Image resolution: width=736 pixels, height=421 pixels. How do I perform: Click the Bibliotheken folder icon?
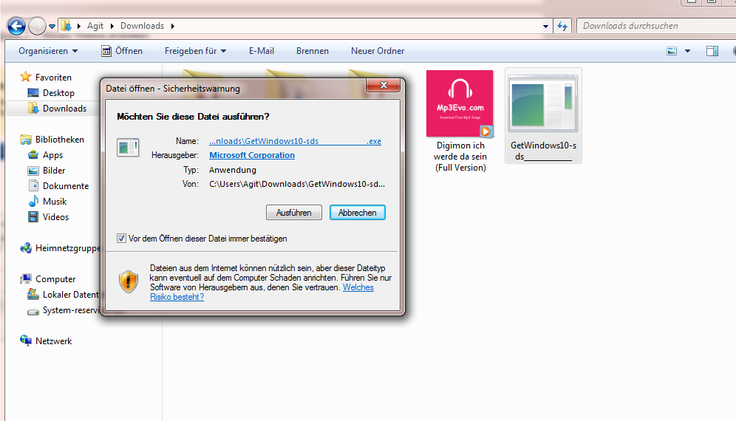26,140
